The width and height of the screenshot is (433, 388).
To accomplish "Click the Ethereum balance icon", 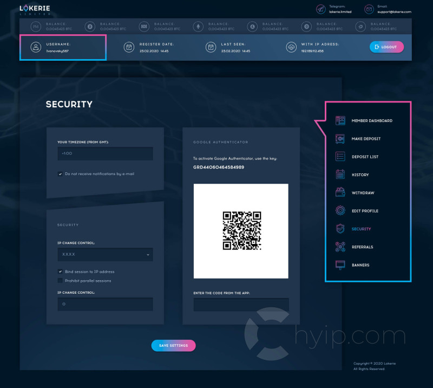I will (198, 27).
